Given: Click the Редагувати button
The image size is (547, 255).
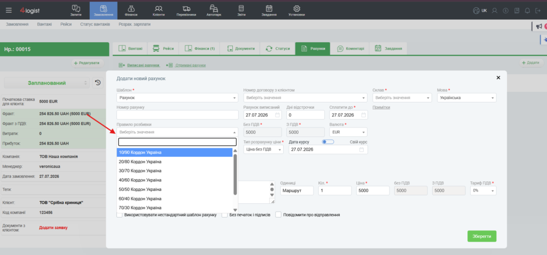Looking at the screenshot, I should pyautogui.click(x=88, y=63).
